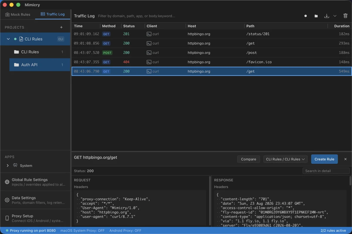Screen dimensions: 352x234
Task: Click the 549ms duration cell
Action: point(344,71)
